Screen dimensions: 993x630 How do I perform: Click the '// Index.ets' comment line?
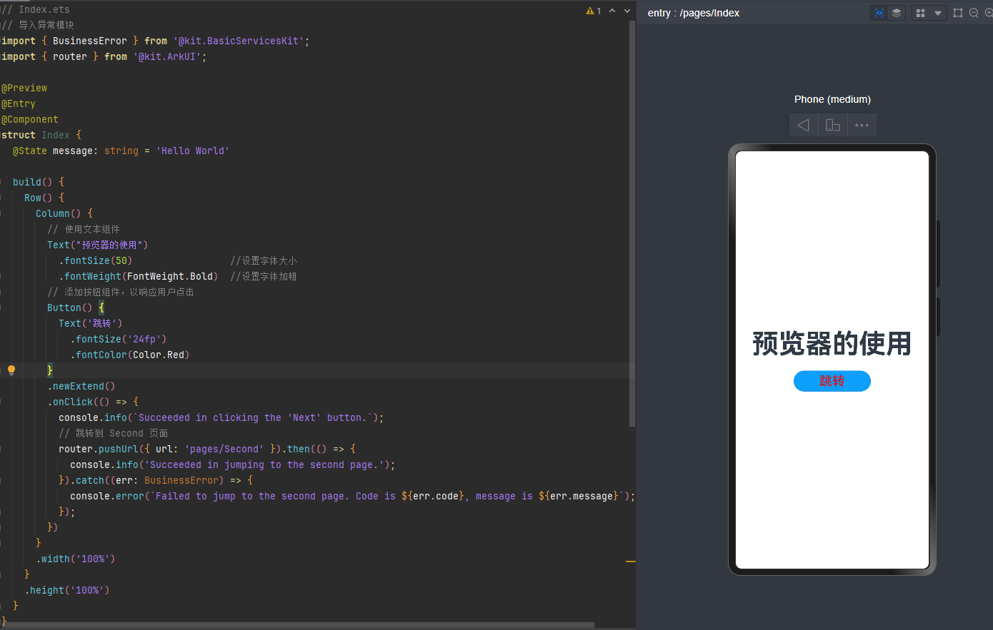point(36,9)
